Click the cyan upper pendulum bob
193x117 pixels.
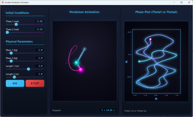tap(77, 63)
